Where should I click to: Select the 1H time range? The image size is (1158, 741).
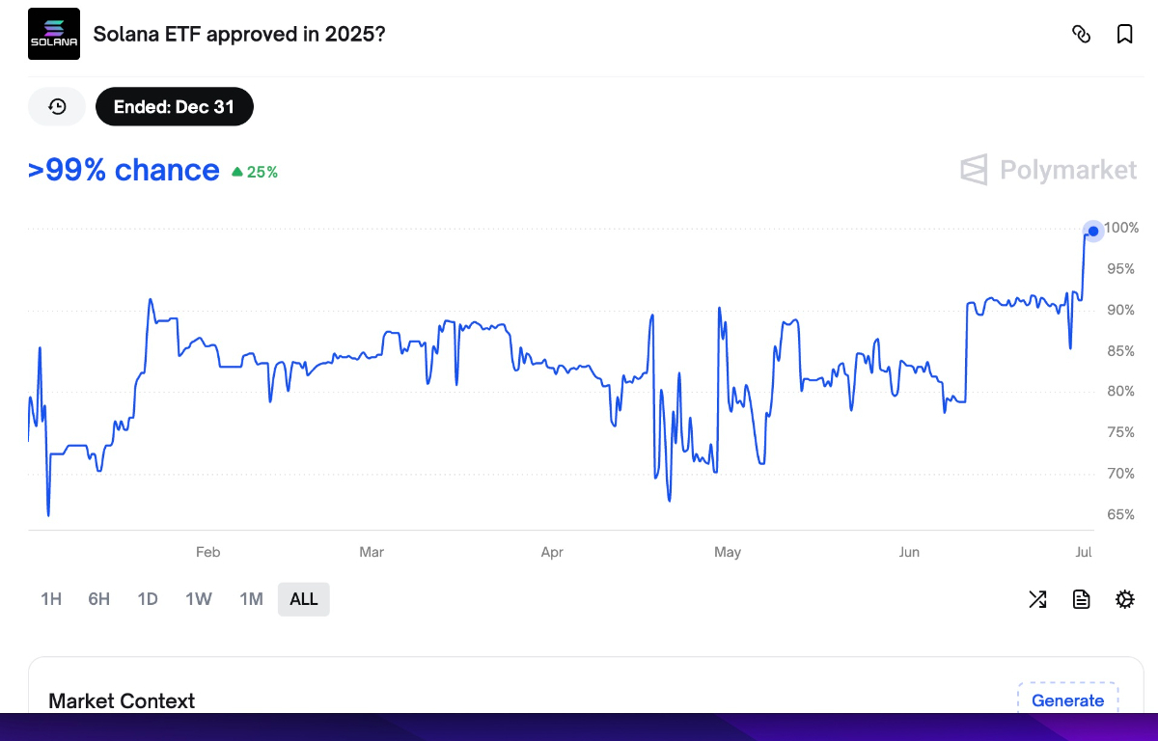click(51, 599)
